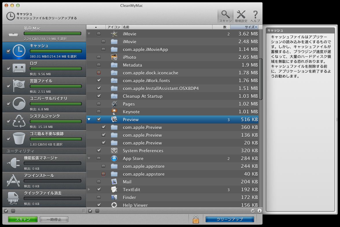Click the recycle icon for システムジャンク
340x227 pixels.
(19, 121)
